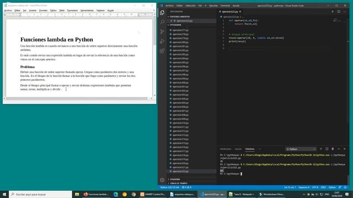
Task: Open Selección menu in VS Code
Action: pyautogui.click(x=190, y=5)
